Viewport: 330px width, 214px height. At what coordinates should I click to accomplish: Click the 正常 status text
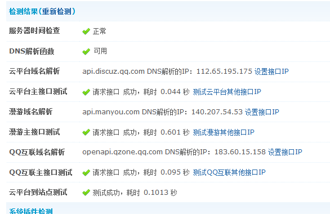coord(100,32)
